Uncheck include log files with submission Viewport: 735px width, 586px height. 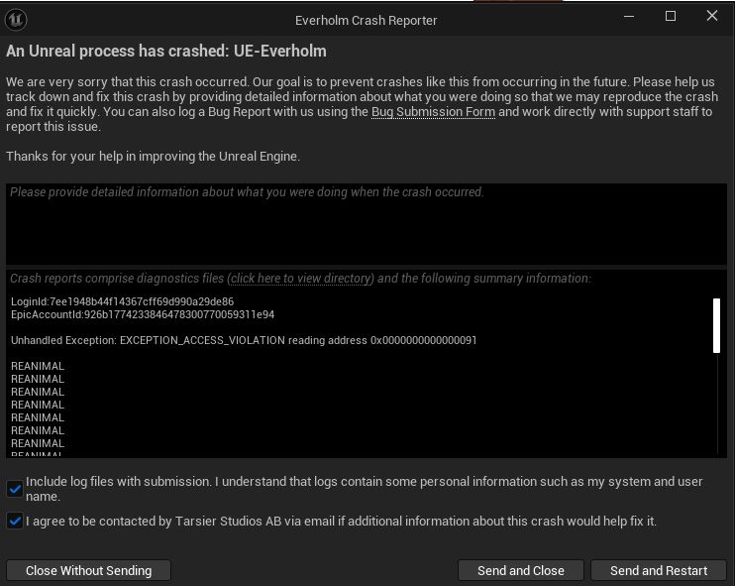click(x=15, y=488)
